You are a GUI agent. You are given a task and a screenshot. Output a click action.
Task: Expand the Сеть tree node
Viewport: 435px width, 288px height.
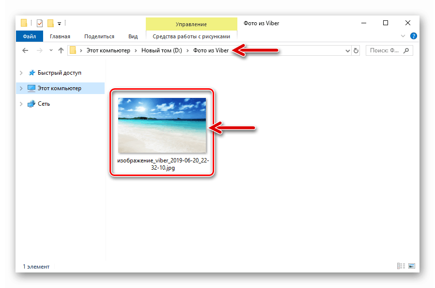tap(21, 104)
